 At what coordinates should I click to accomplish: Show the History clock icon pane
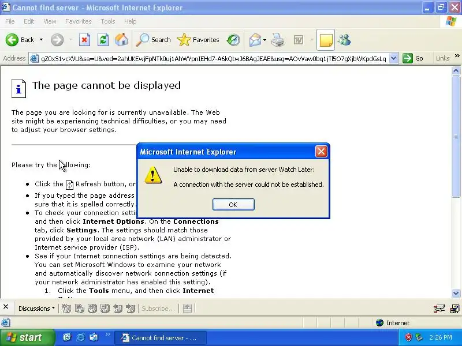pos(233,40)
